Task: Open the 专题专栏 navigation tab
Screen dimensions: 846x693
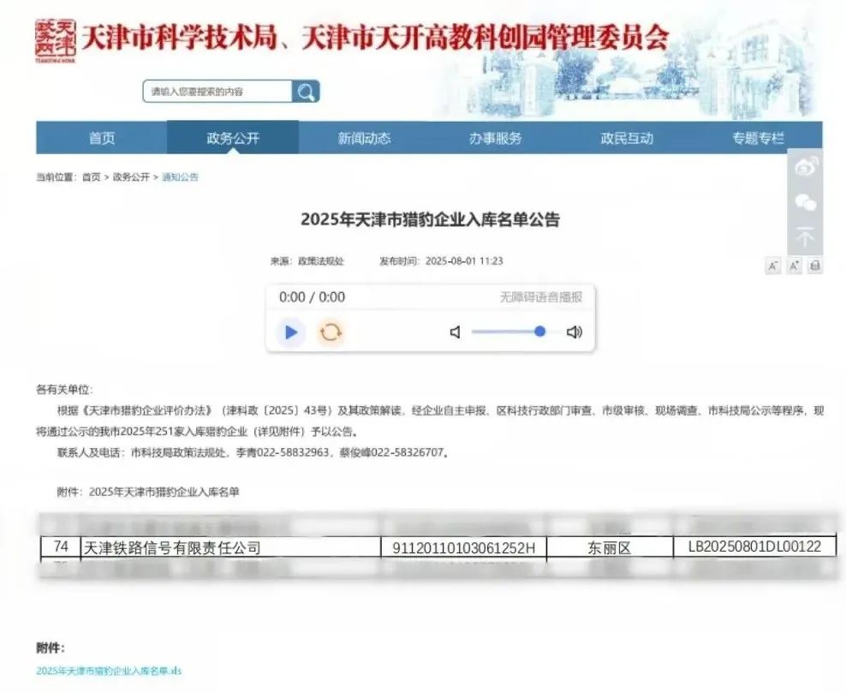Action: (758, 138)
